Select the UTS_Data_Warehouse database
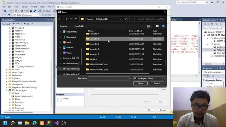226x127 pixels. 24,67
